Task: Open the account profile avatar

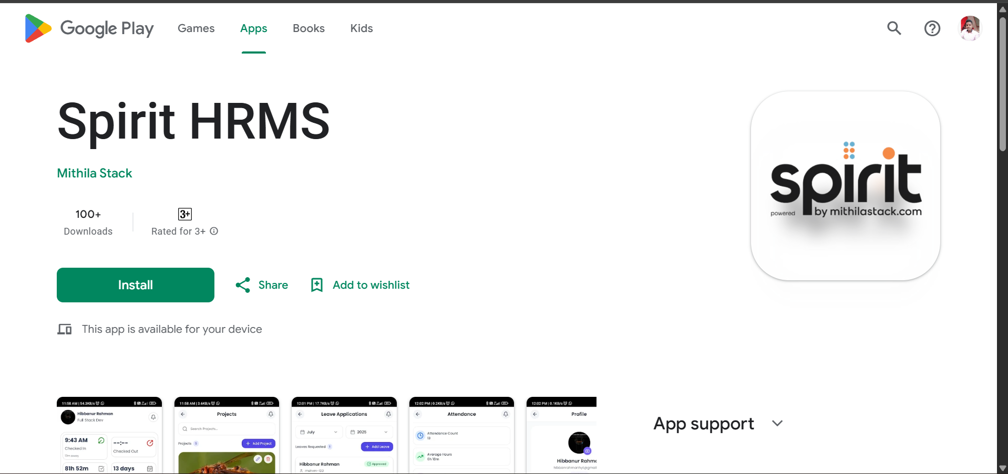Action: tap(970, 28)
